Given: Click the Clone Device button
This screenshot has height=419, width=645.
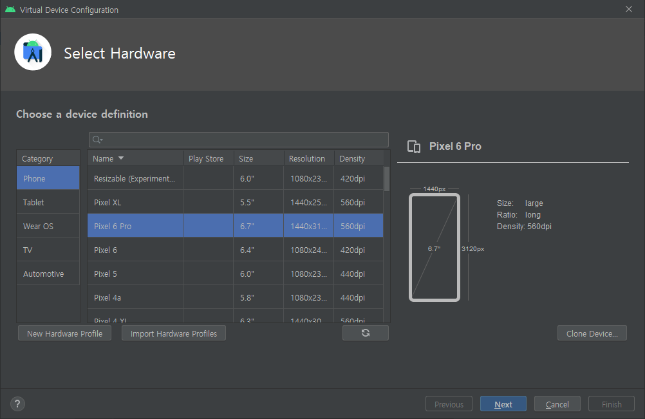Looking at the screenshot, I should (592, 333).
